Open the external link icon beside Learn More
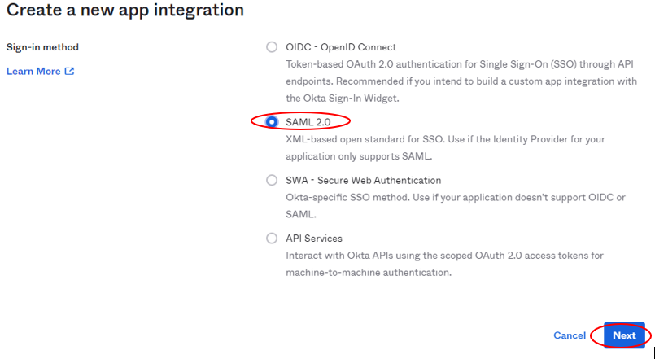The image size is (655, 359). [69, 71]
